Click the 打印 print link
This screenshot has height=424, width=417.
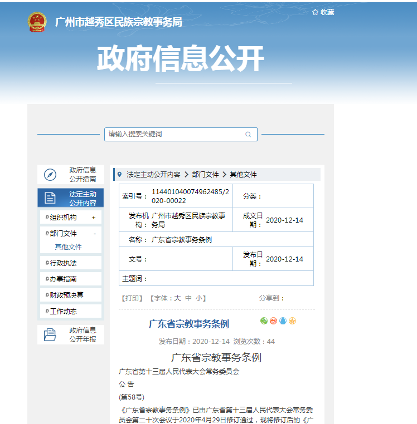132,298
